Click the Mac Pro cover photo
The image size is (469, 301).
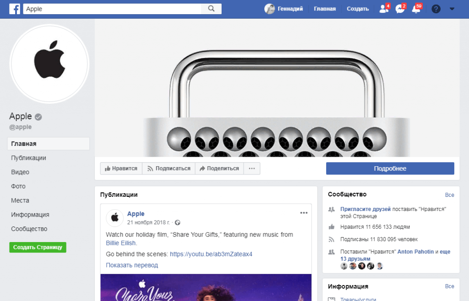(277, 88)
